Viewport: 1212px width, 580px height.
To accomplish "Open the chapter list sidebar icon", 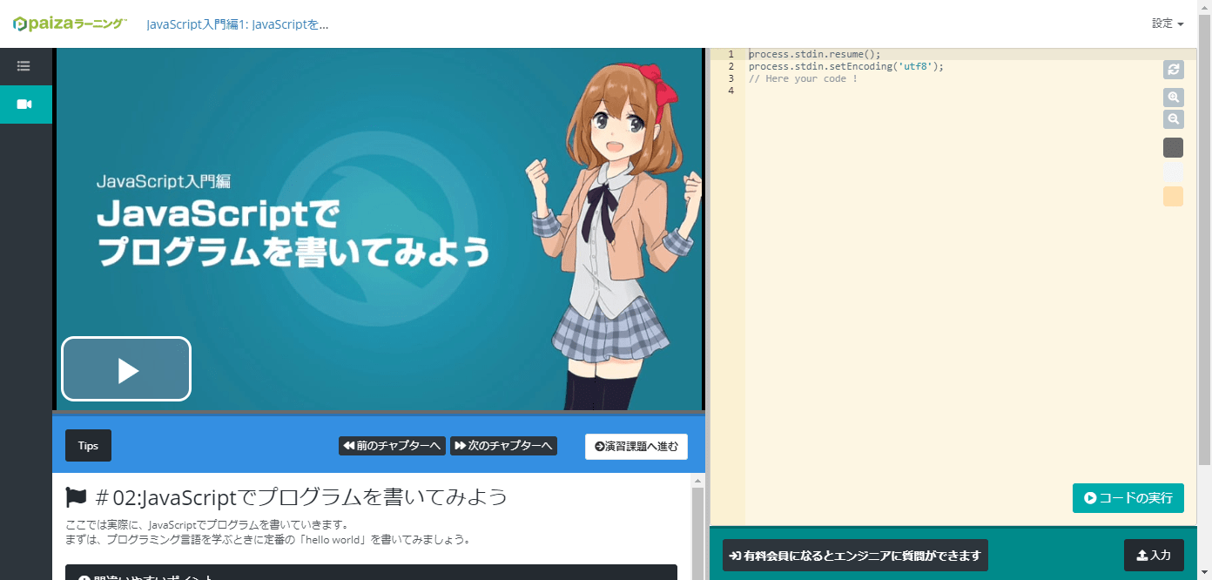I will coord(24,66).
